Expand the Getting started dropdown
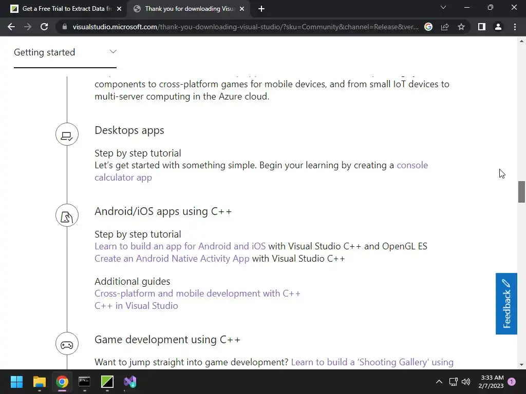The image size is (526, 394). (x=65, y=52)
